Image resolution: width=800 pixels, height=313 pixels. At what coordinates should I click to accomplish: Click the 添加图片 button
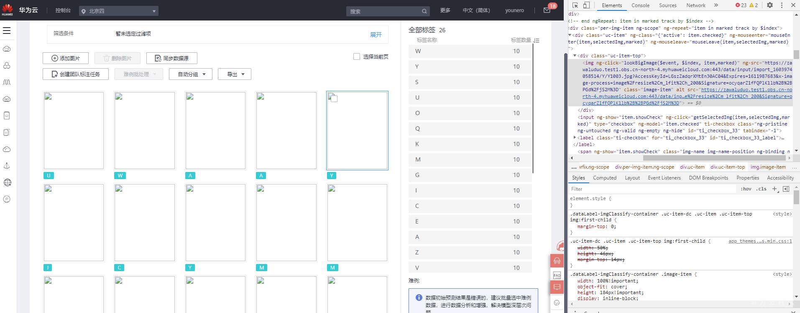point(66,58)
